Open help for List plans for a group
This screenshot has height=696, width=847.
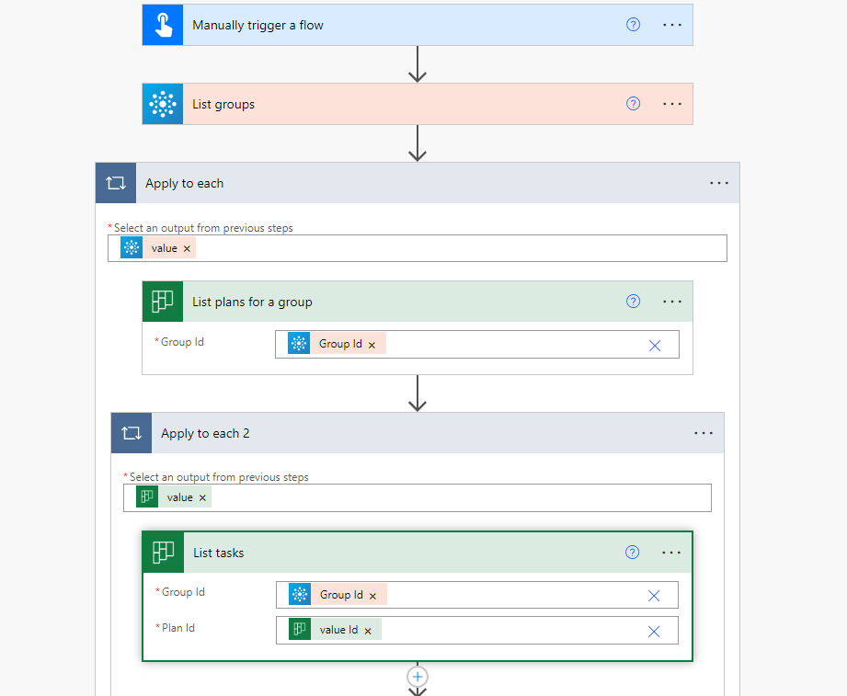click(x=633, y=301)
